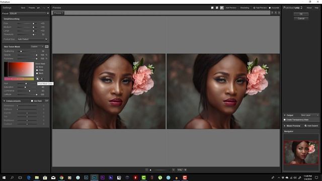This screenshot has height=181, width=322.
Task: Open action center notifications icon
Action: 316,177
